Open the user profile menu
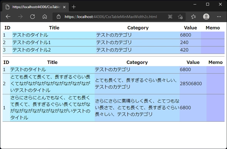This screenshot has width=227, height=149. [206, 17]
